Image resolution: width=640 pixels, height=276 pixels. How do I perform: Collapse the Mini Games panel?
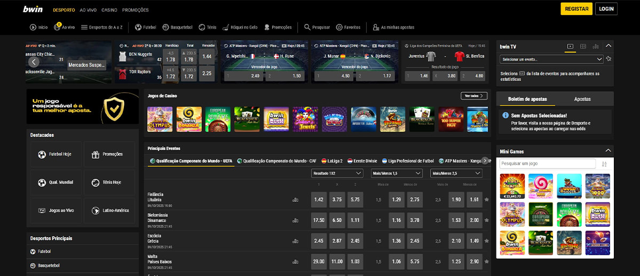(x=608, y=151)
